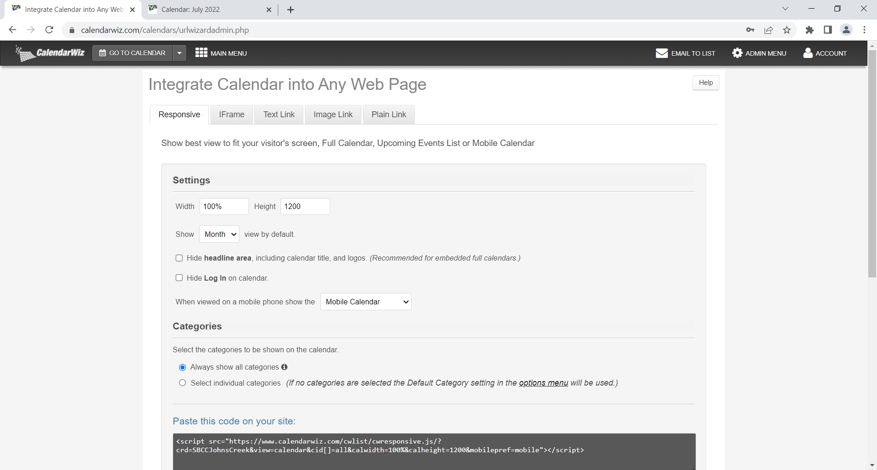Screen dimensions: 877x470
Task: Click the Email to List envelope icon
Action: tap(661, 53)
